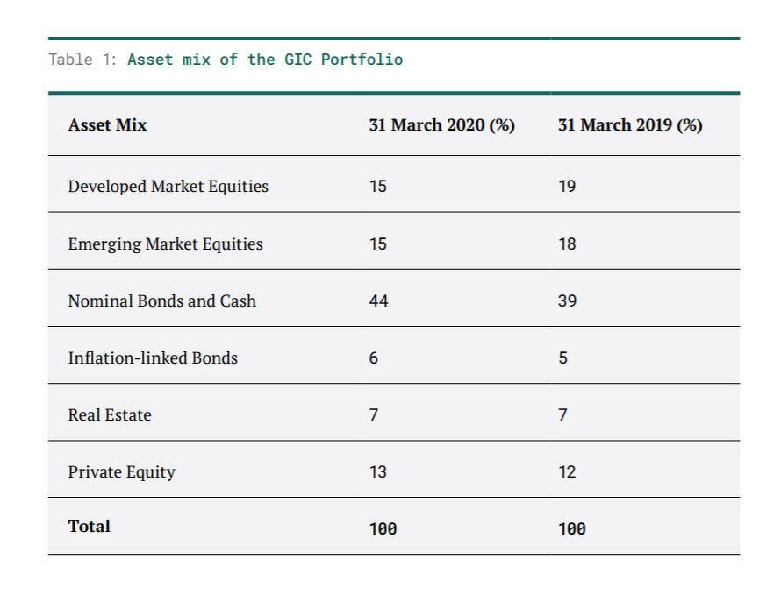781x609 pixels.
Task: Click the table caption about GIC Portfolio
Action: (226, 60)
